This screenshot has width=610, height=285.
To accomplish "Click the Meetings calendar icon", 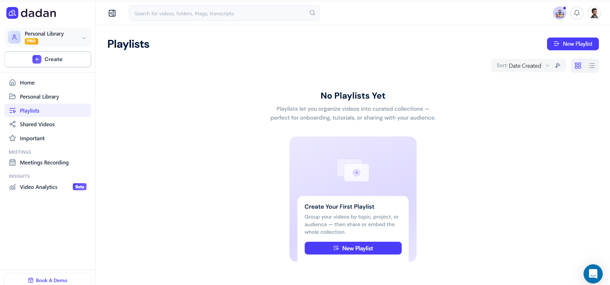I will click(x=12, y=163).
